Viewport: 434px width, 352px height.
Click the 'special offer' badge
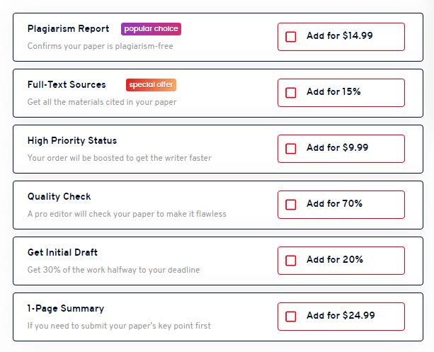(x=151, y=85)
